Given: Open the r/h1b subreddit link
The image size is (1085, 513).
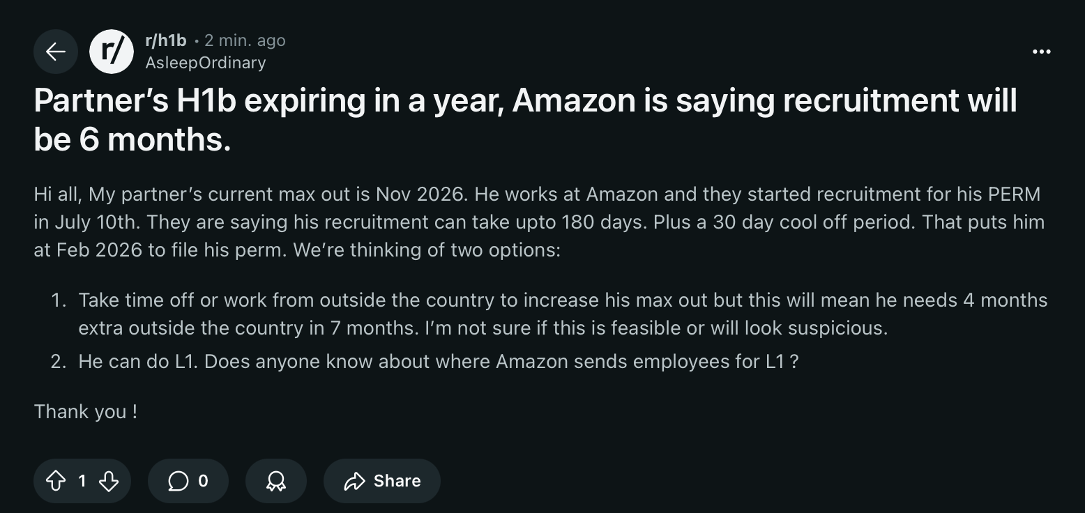Looking at the screenshot, I should click(165, 40).
